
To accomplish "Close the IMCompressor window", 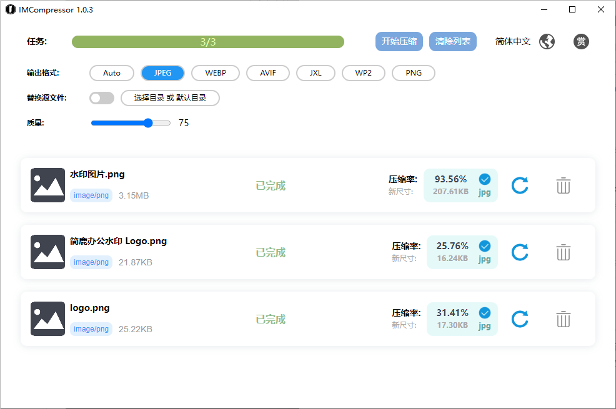I will 601,9.
